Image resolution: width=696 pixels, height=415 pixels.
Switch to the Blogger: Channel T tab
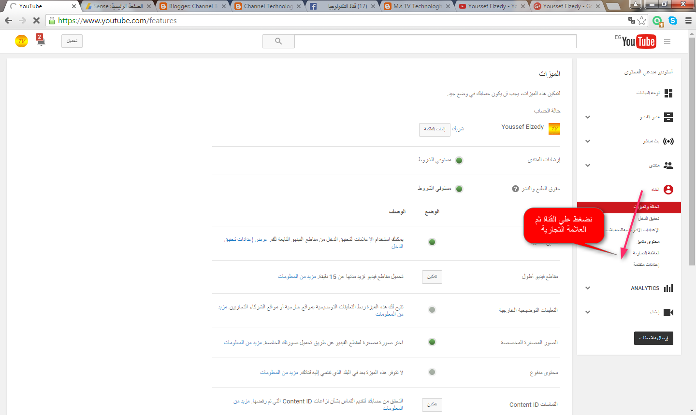coord(192,6)
